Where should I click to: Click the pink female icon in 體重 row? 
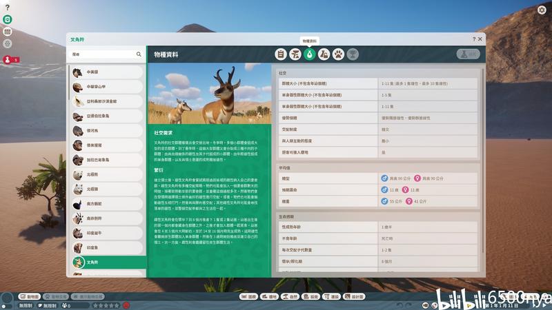pyautogui.click(x=408, y=201)
